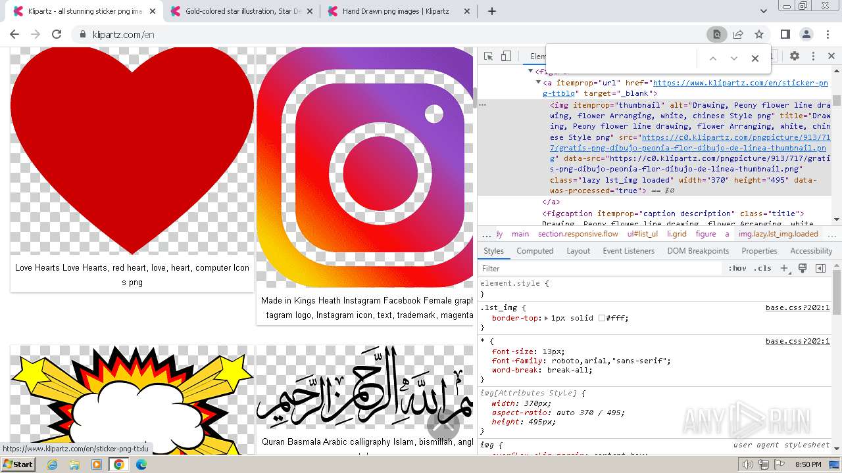Click the search-by-image icon in address bar
This screenshot has width=842, height=473.
pyautogui.click(x=717, y=34)
